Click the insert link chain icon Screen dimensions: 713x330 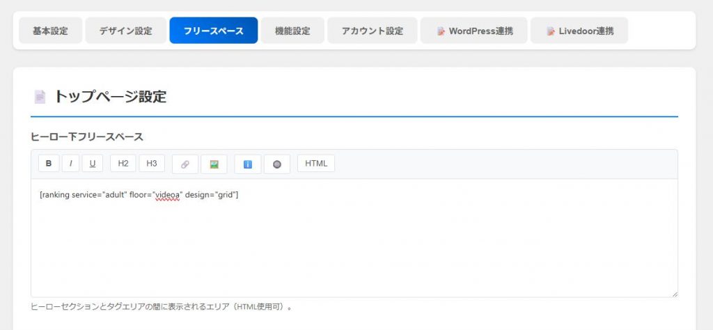click(x=185, y=164)
